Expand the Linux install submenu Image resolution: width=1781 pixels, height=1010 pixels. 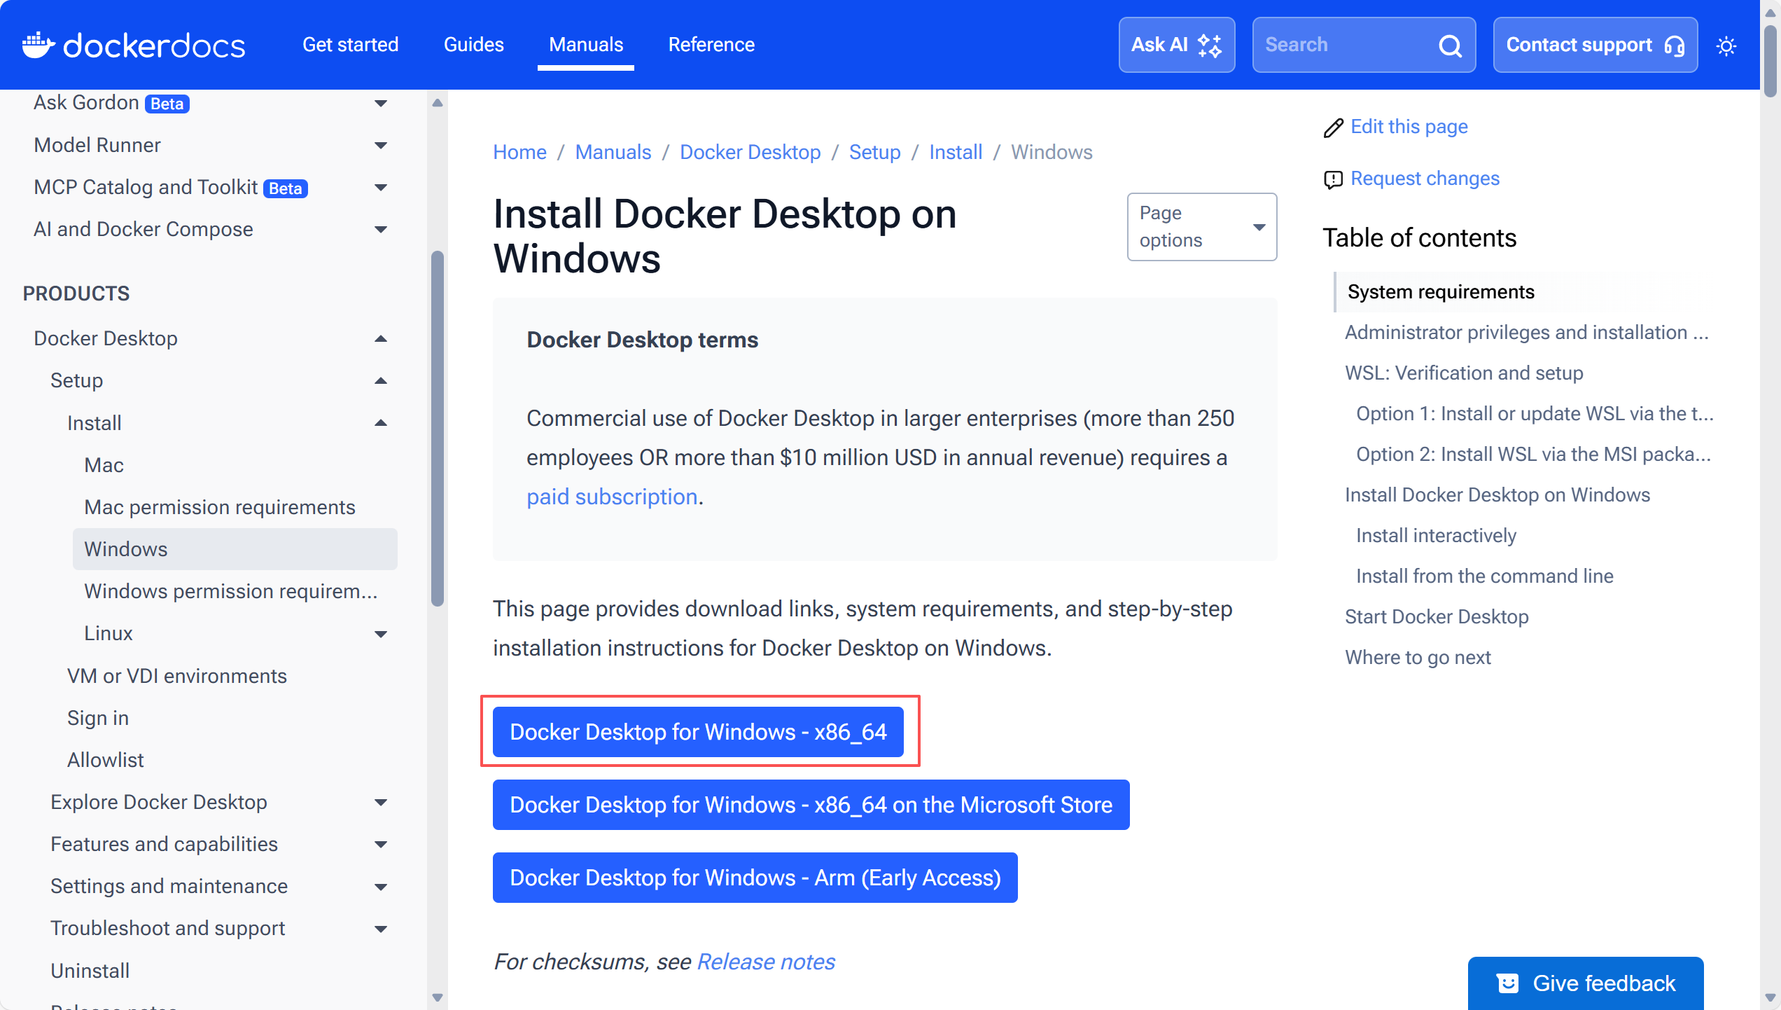[381, 634]
